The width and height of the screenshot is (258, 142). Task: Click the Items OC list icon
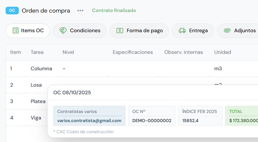(x=16, y=30)
